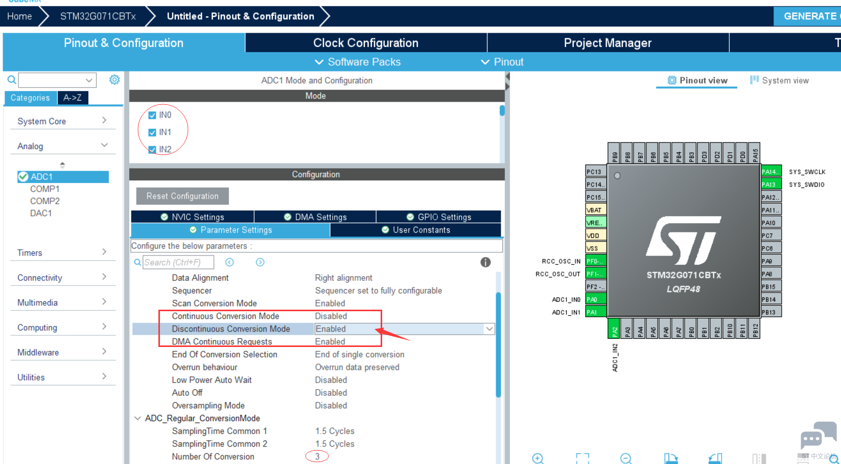
Task: Expand the System Core category
Action: click(x=61, y=121)
